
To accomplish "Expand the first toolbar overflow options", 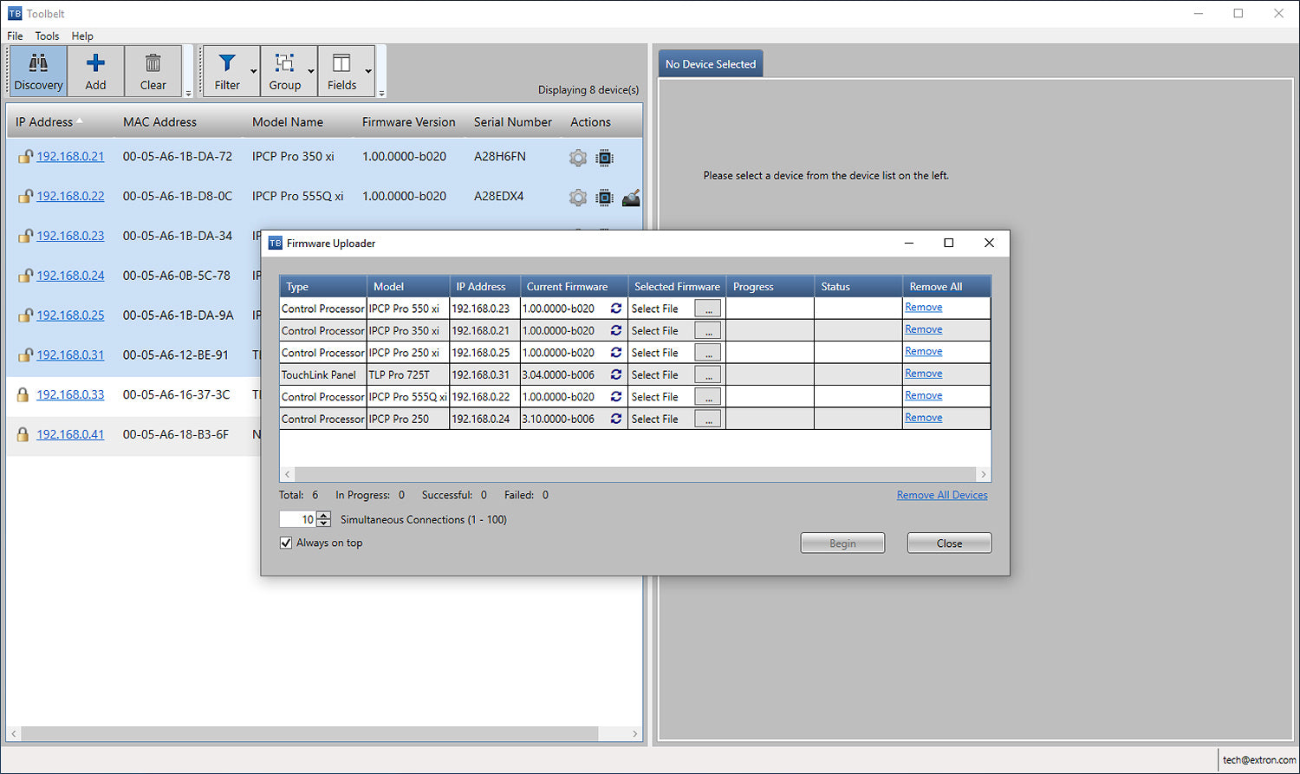I will click(x=188, y=93).
